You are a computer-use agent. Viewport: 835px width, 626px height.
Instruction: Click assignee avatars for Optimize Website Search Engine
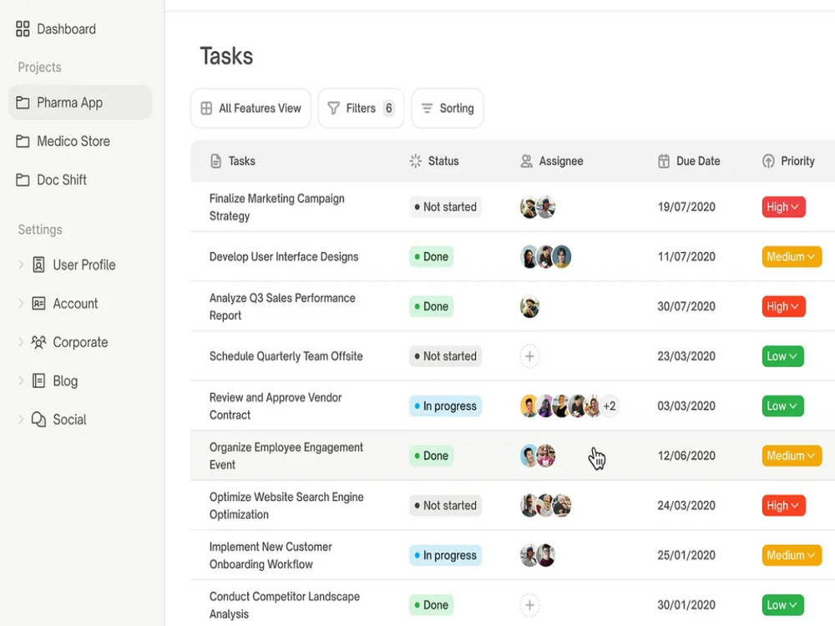pyautogui.click(x=545, y=505)
